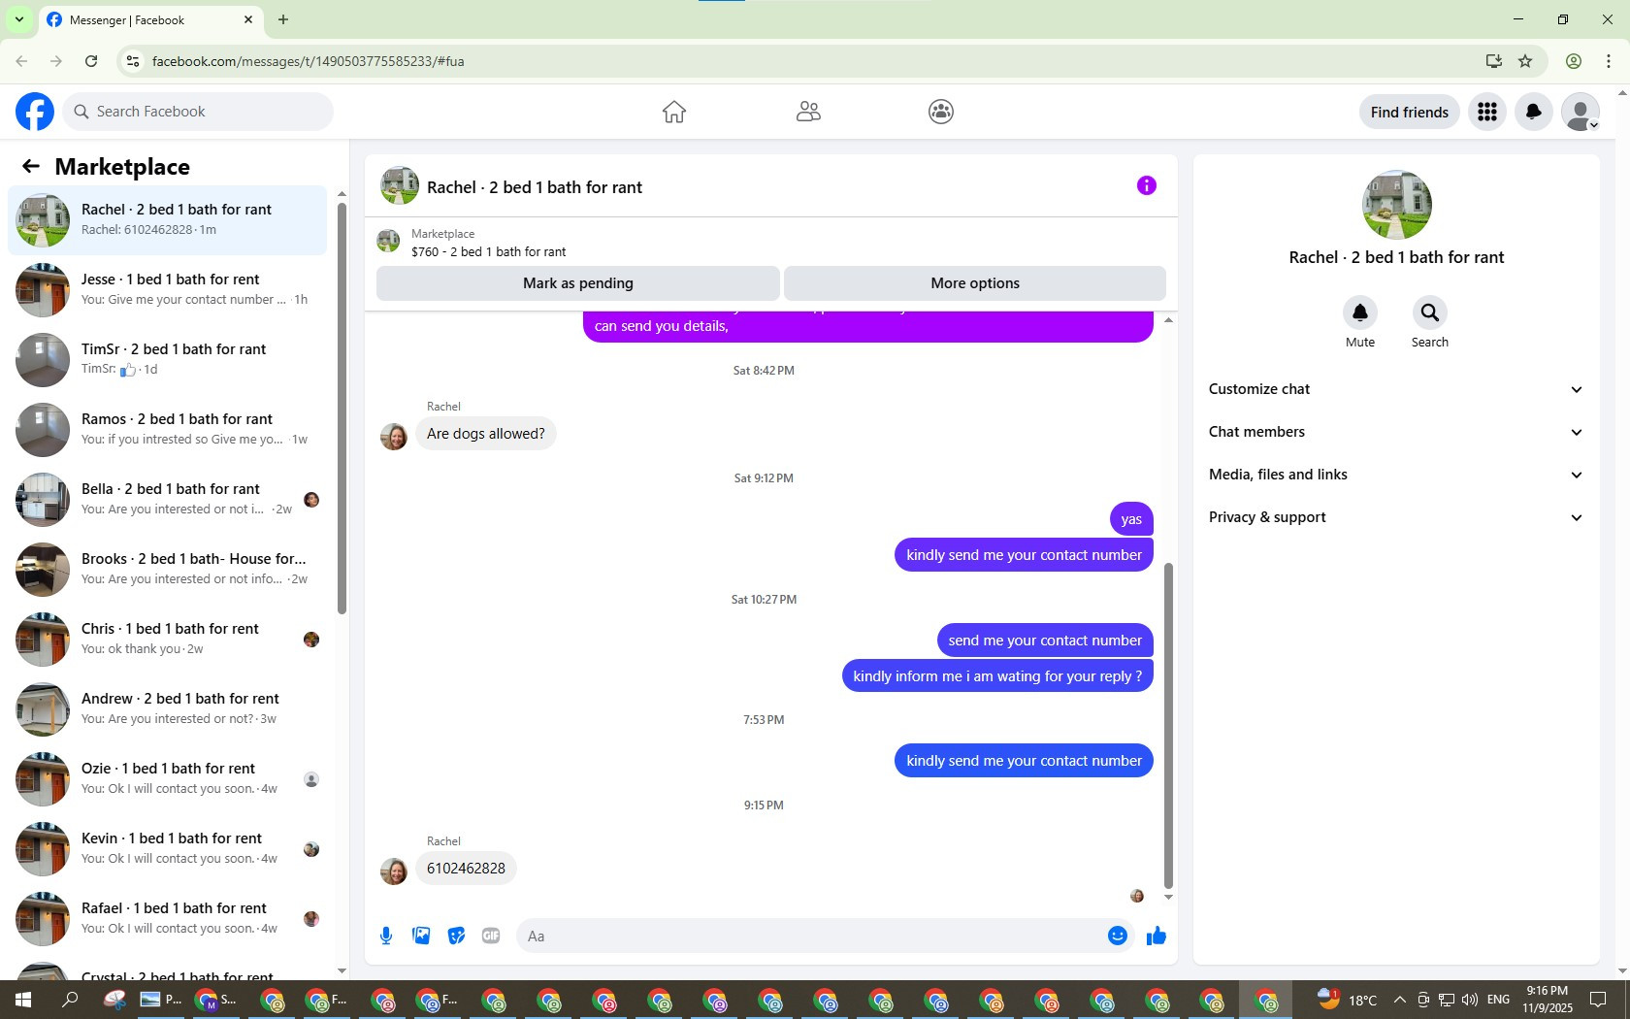This screenshot has height=1019, width=1630.
Task: Open Chris 1 bed 1 bath conversation
Action: tap(167, 640)
